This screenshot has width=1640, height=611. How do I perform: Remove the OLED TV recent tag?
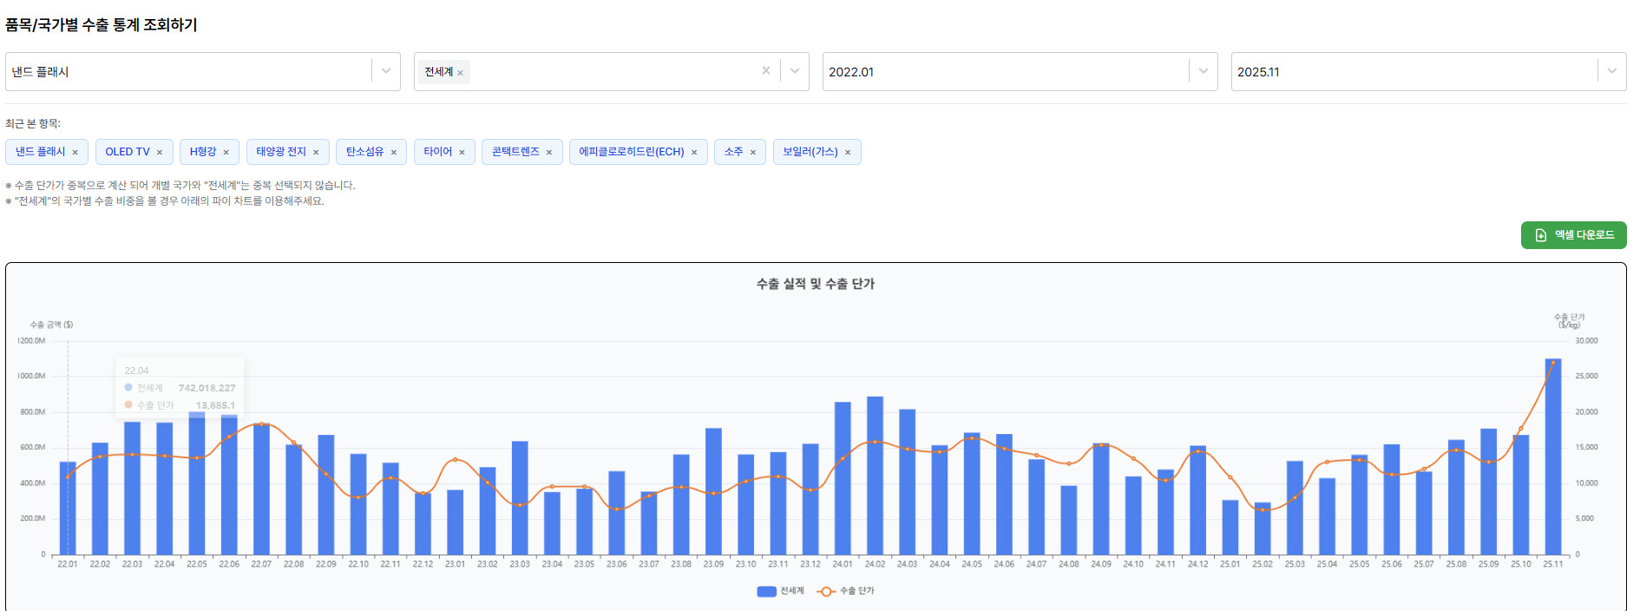tap(160, 153)
